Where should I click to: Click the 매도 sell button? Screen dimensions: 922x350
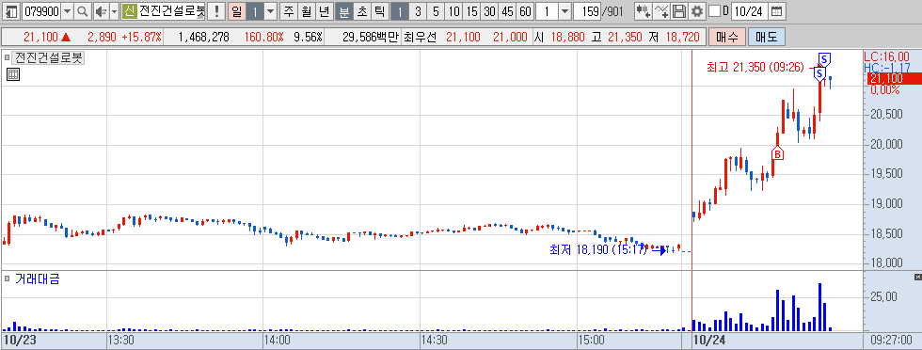[767, 37]
